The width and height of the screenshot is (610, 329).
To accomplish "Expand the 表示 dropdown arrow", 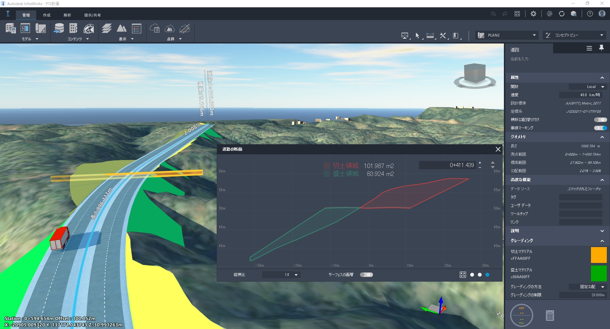I will (132, 39).
